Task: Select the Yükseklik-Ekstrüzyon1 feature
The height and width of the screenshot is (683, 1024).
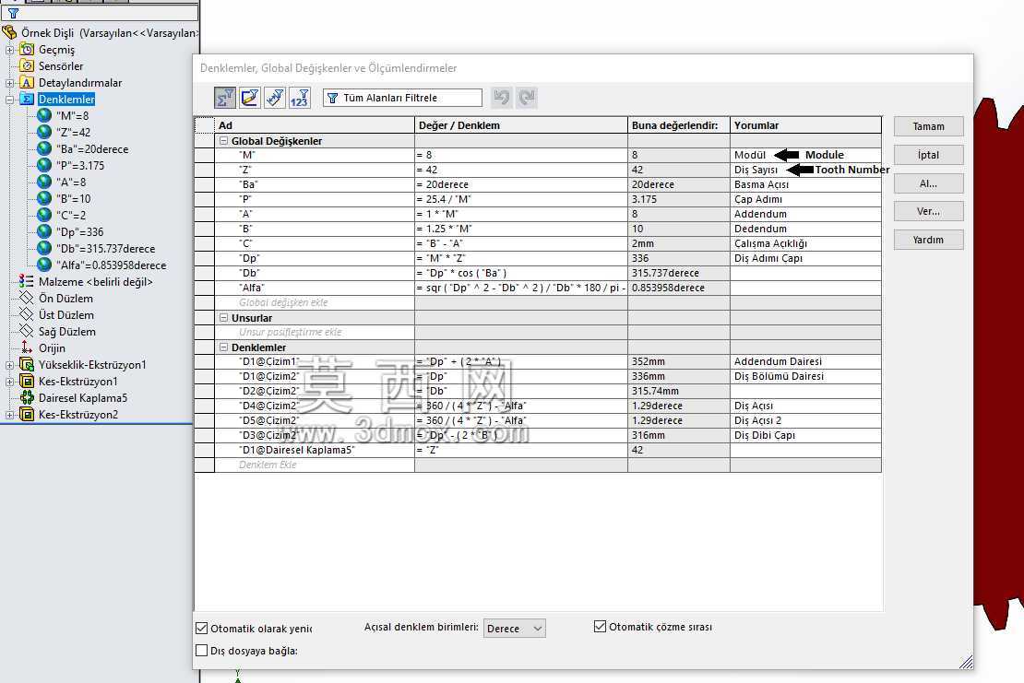Action: 92,365
